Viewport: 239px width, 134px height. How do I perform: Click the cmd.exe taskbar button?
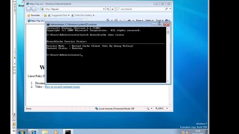click(68, 132)
